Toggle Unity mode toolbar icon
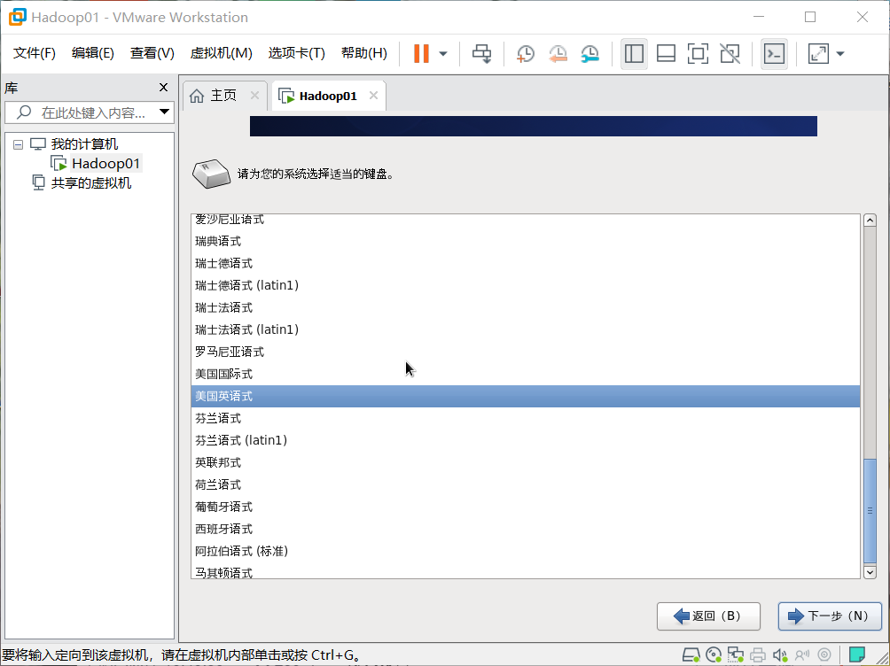Screen dimensions: 890x666 pyautogui.click(x=730, y=54)
